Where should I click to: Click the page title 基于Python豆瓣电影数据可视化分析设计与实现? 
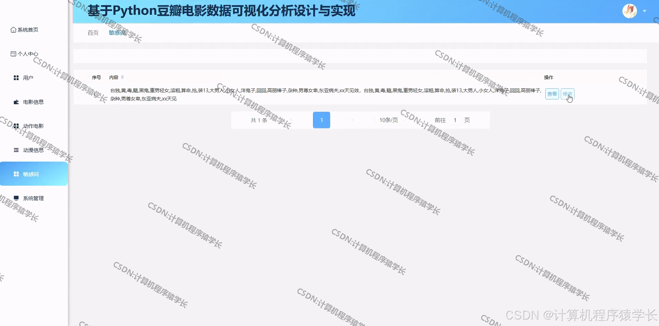(221, 11)
